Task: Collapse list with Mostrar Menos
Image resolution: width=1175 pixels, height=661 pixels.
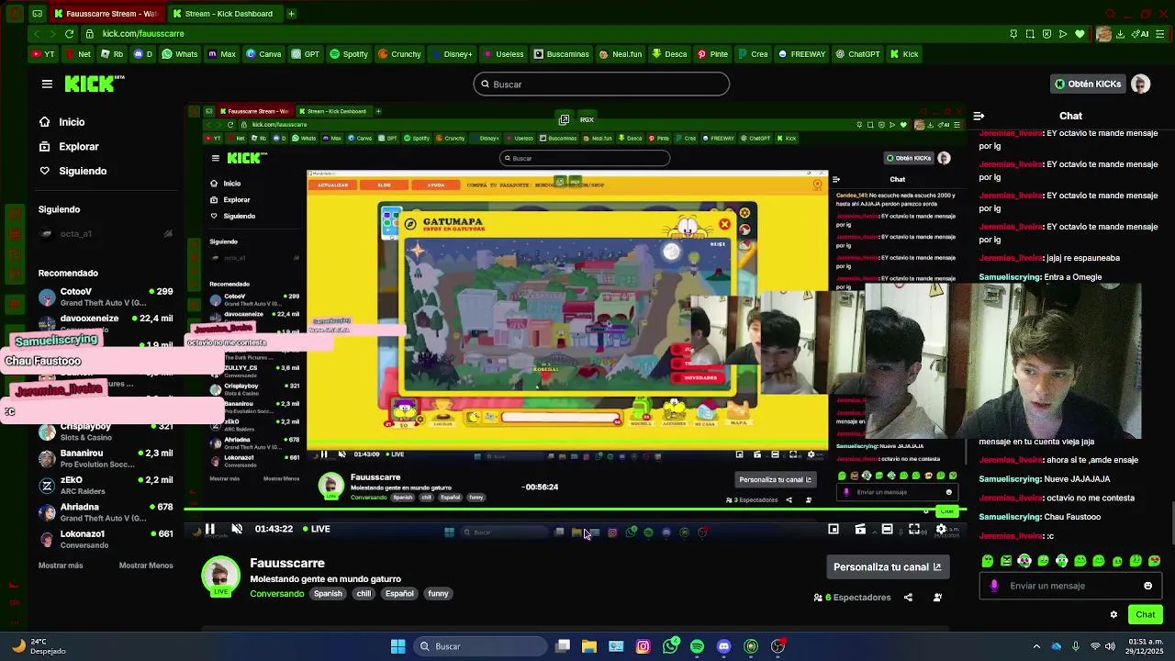Action: point(146,566)
